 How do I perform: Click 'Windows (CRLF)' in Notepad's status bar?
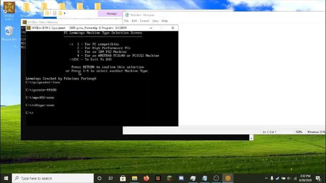click(316, 132)
